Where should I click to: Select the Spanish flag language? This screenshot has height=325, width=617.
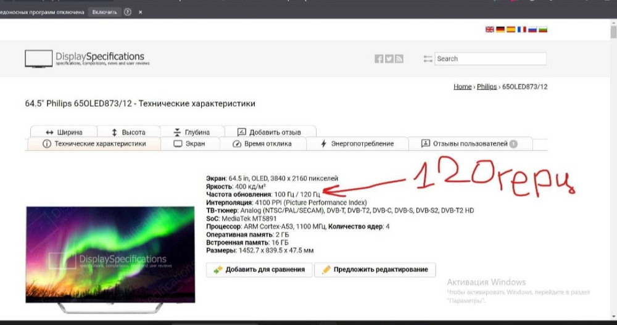click(511, 30)
